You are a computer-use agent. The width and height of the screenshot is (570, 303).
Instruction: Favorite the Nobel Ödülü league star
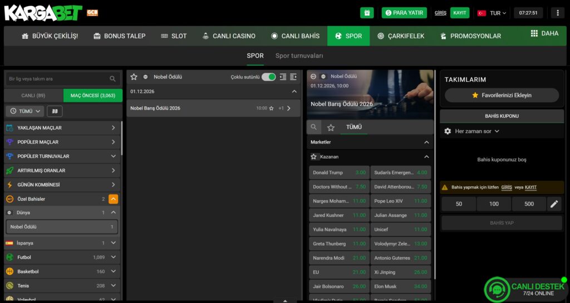[x=134, y=77]
